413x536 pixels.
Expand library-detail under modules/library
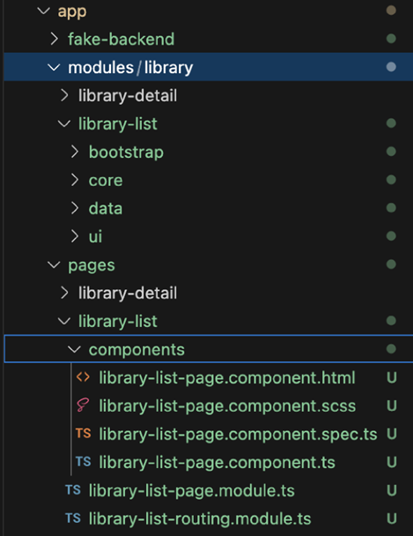click(64, 95)
